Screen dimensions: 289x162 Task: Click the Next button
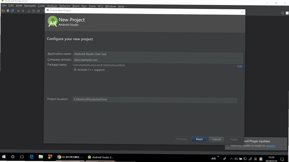pos(199,139)
